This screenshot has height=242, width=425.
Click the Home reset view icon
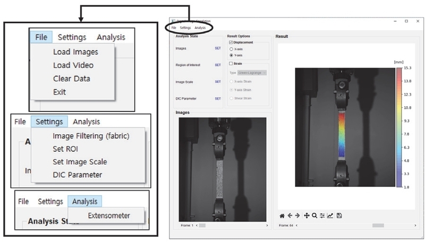point(282,215)
